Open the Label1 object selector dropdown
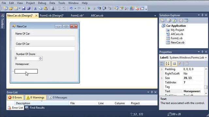This screenshot has height=117, width=209. (x=206, y=58)
